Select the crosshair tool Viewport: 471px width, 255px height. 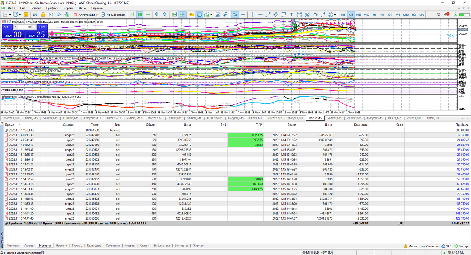243,15
